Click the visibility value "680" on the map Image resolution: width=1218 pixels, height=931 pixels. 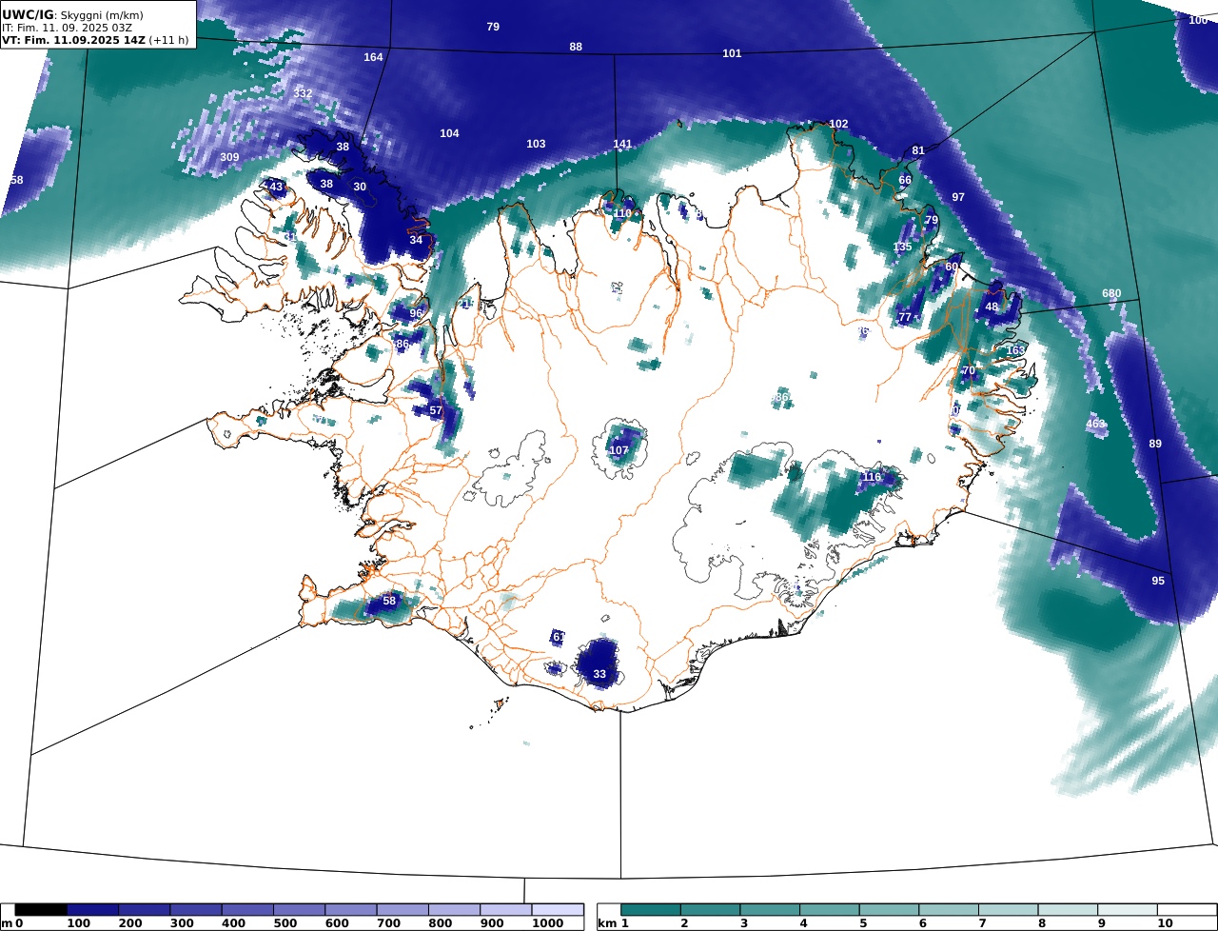[1111, 293]
